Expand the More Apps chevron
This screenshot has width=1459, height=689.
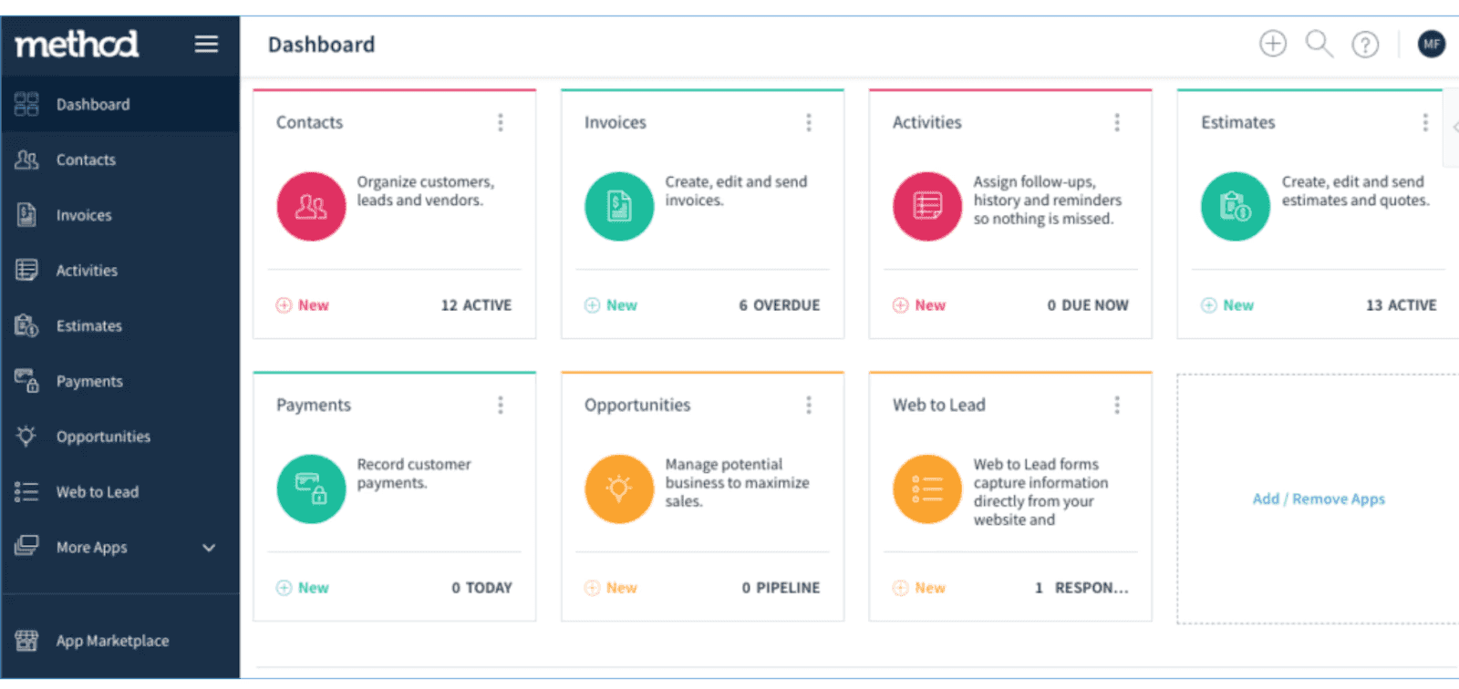tap(209, 548)
